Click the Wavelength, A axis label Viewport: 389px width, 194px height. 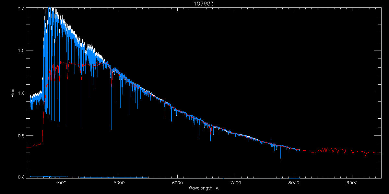pos(204,188)
